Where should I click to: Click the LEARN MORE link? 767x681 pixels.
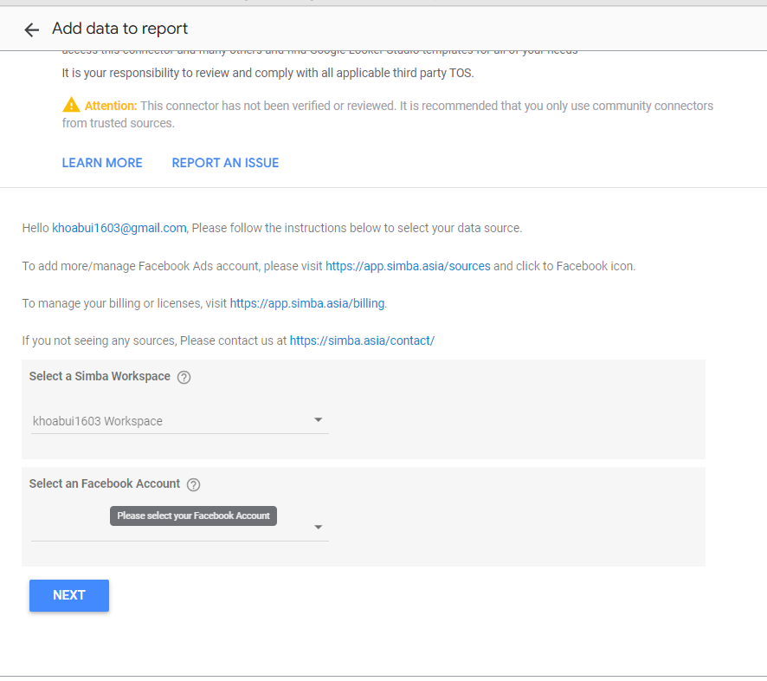(x=102, y=163)
